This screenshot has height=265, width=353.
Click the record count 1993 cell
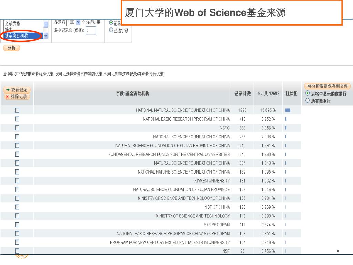click(x=242, y=110)
